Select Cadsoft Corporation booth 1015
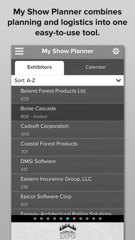 (x=67, y=130)
